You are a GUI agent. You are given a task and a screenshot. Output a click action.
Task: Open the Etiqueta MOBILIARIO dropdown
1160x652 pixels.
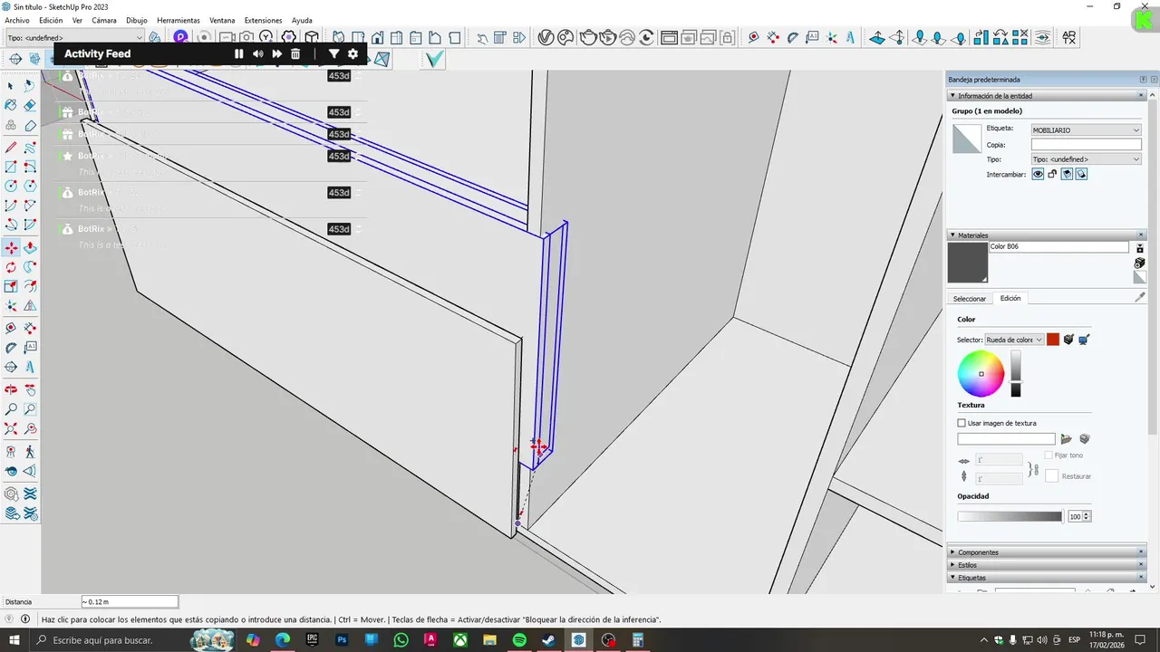[x=1086, y=130]
